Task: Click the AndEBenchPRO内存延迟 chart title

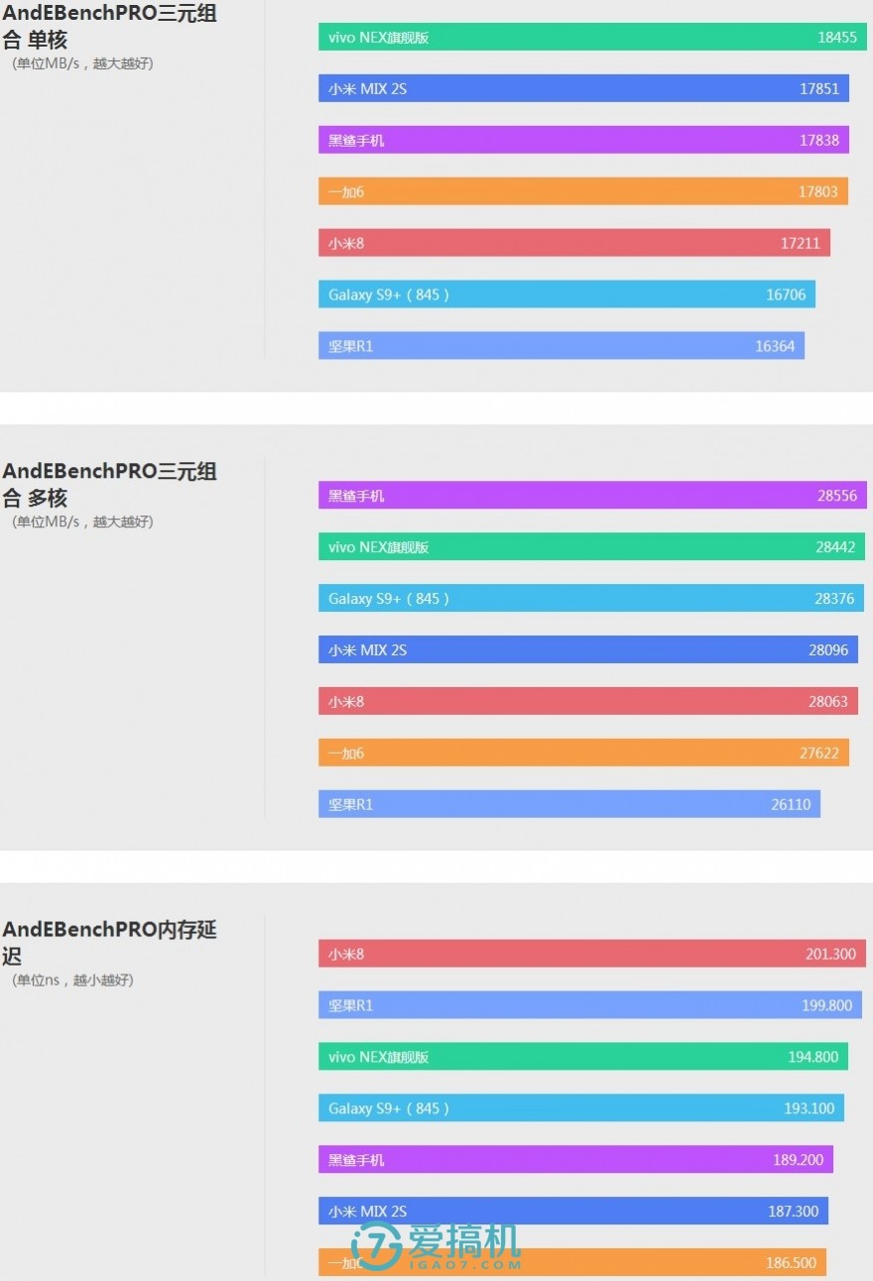Action: [x=109, y=942]
